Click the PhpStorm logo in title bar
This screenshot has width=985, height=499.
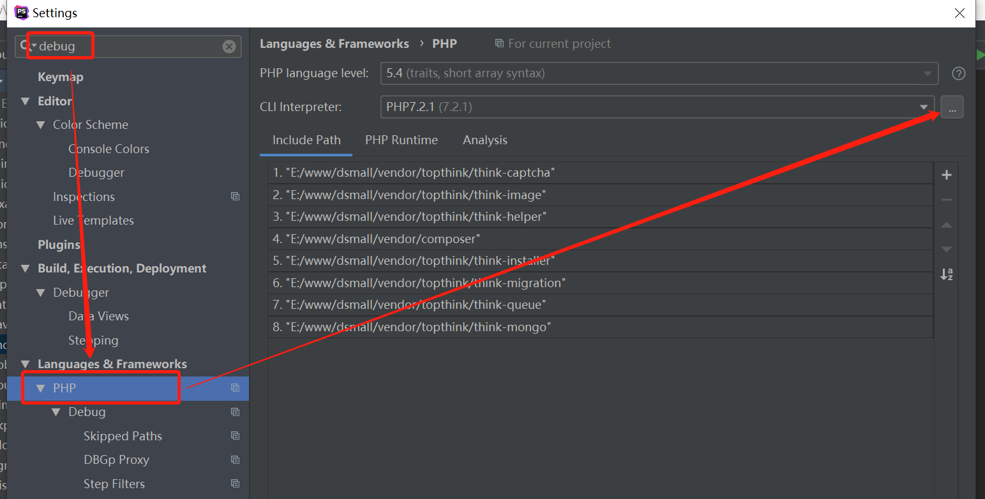tap(21, 12)
